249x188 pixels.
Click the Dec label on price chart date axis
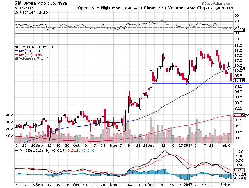point(151,145)
